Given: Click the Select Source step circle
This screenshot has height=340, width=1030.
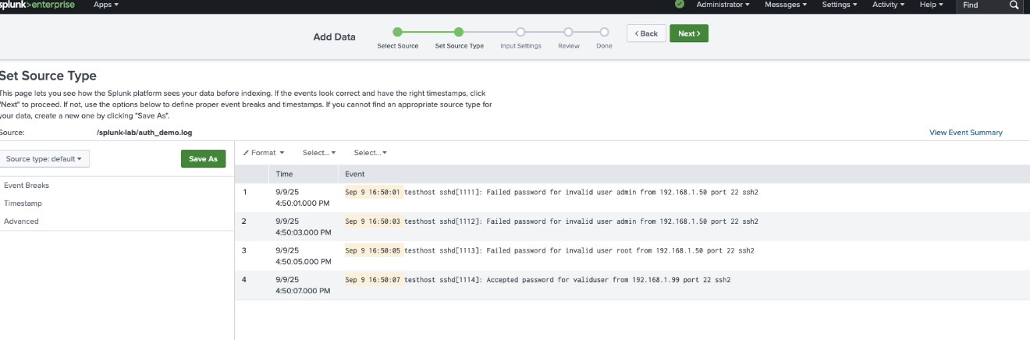Looking at the screenshot, I should tap(397, 32).
